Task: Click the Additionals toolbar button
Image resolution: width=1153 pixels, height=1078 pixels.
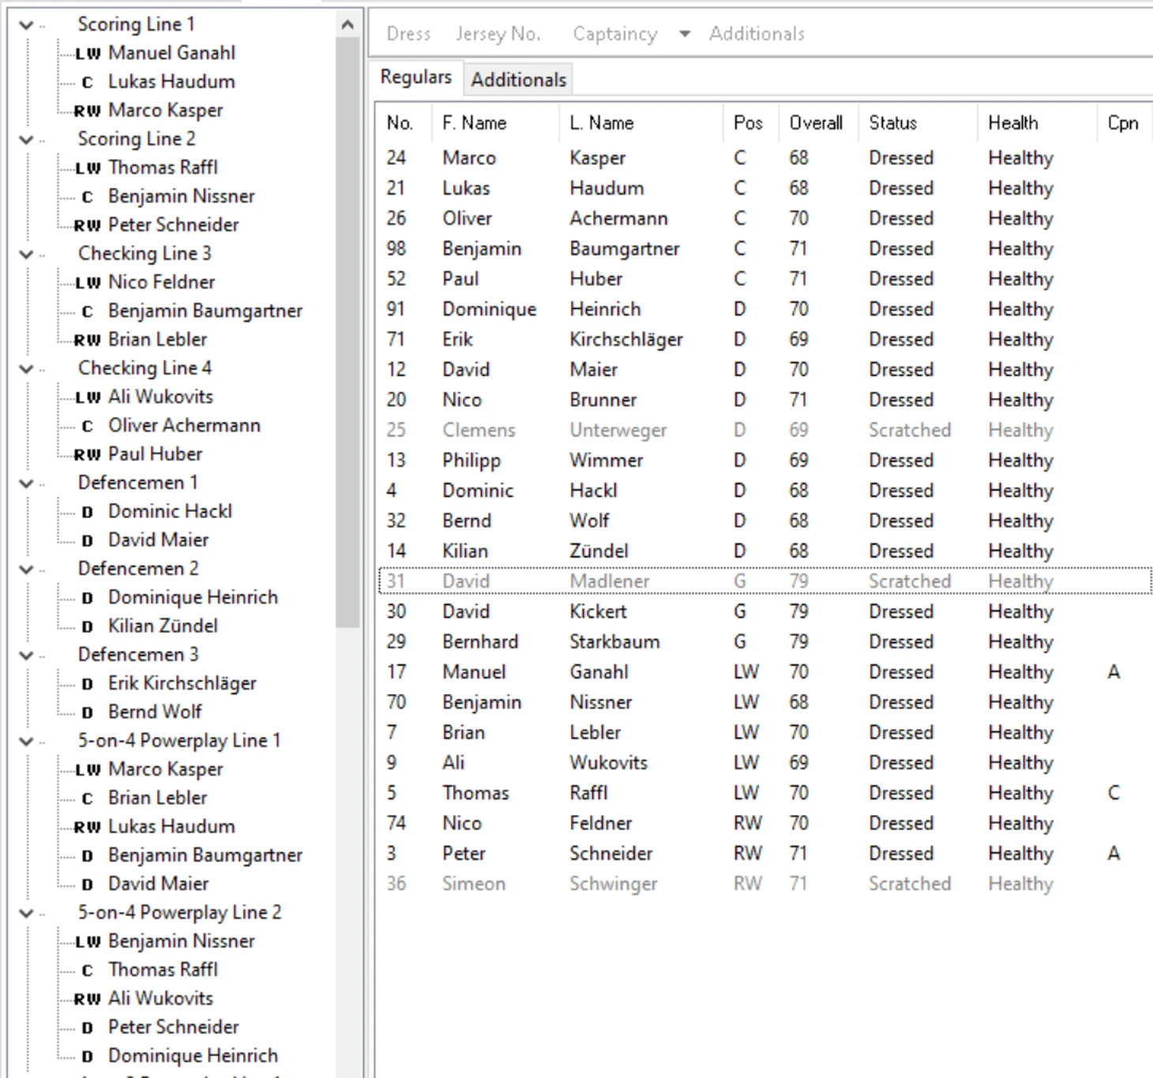Action: tap(756, 34)
